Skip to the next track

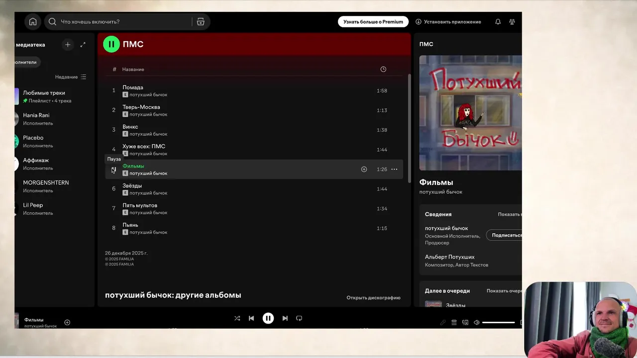285,318
